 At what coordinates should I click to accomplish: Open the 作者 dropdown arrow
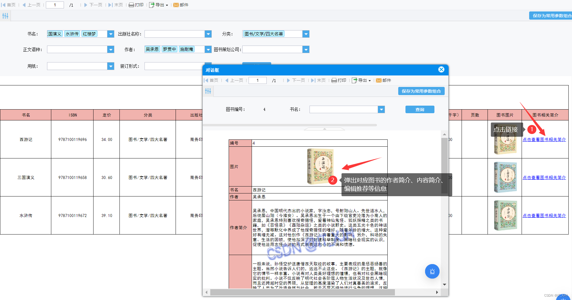pos(208,49)
